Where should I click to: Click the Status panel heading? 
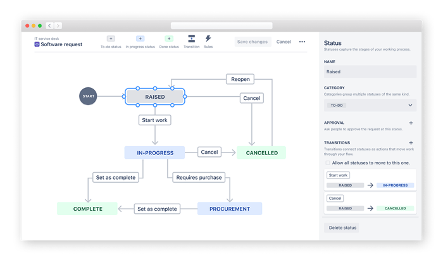coord(332,43)
